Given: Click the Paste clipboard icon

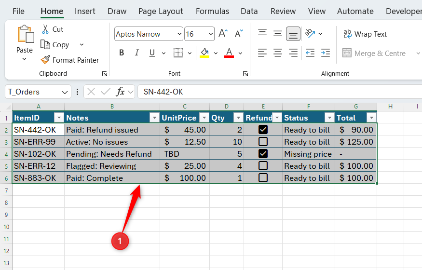Looking at the screenshot, I should [26, 34].
